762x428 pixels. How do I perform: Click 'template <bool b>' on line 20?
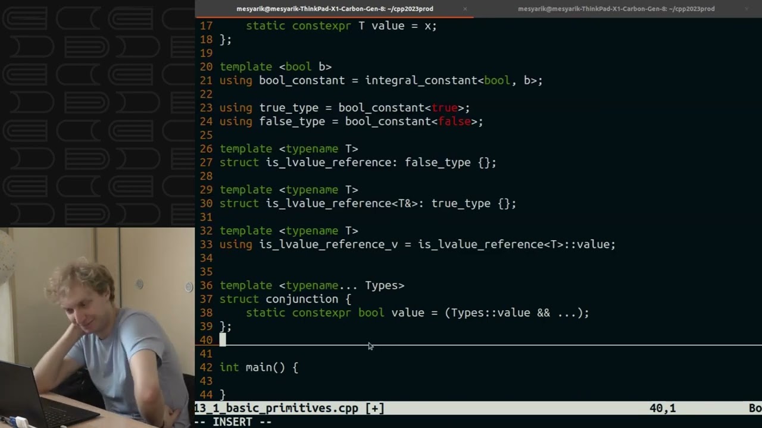coord(276,67)
